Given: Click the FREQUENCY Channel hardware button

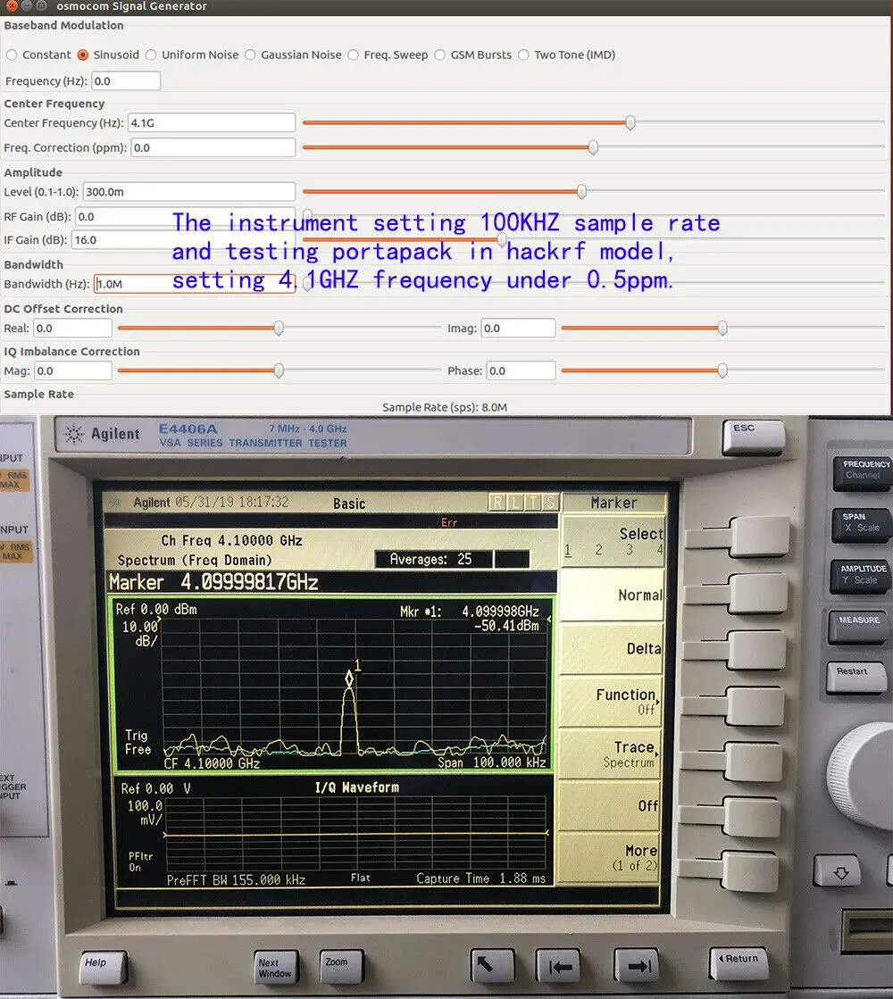Looking at the screenshot, I should [864, 472].
